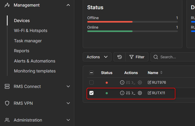The image size is (195, 126).
Task: Click the info icon in RUTX11 row
Action: coord(122,93)
